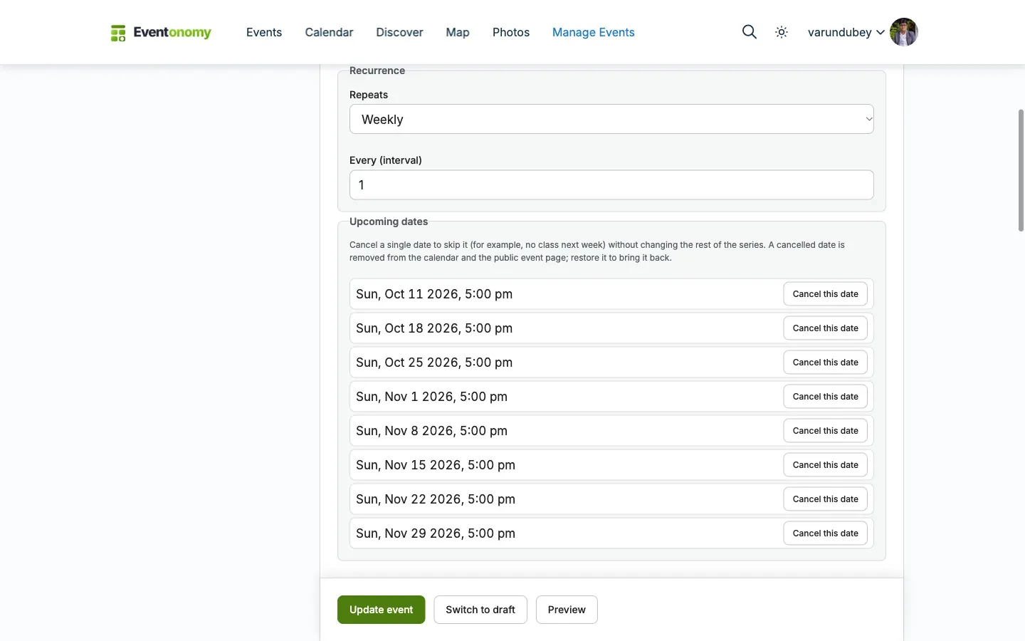Click the "Sun, Nov 22 2026, 5:00 pm" text
This screenshot has height=641, width=1025.
[436, 499]
